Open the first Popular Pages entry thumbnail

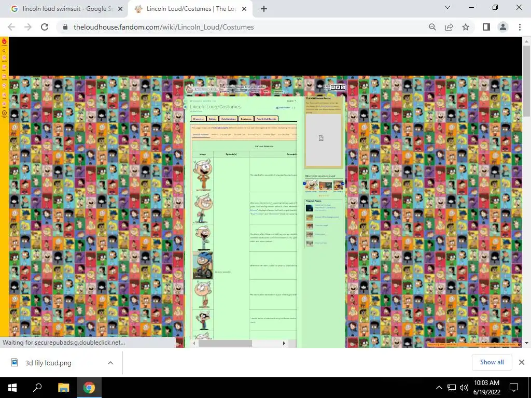point(310,208)
